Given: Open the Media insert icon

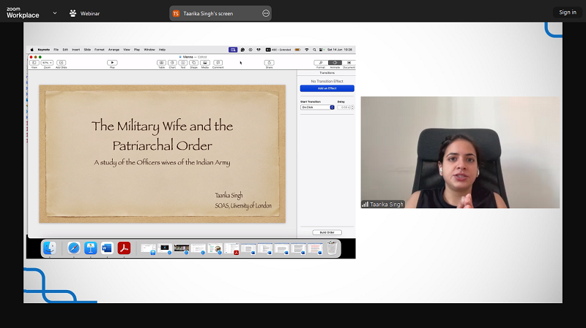Looking at the screenshot, I should point(205,63).
